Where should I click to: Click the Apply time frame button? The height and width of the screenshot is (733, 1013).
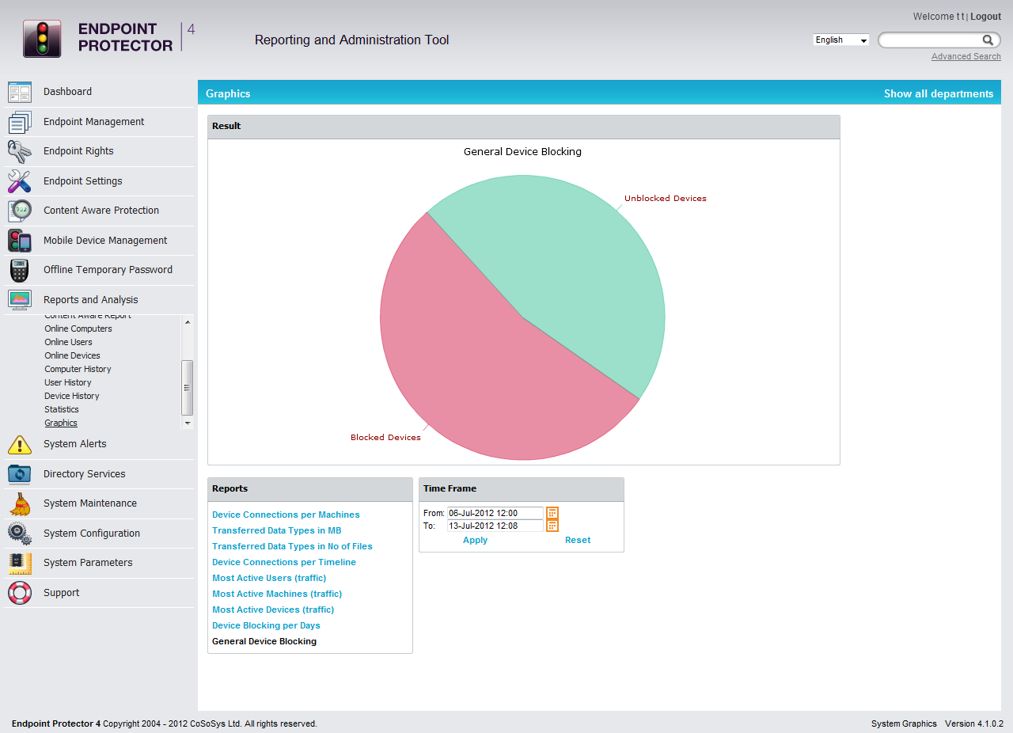[x=475, y=540]
